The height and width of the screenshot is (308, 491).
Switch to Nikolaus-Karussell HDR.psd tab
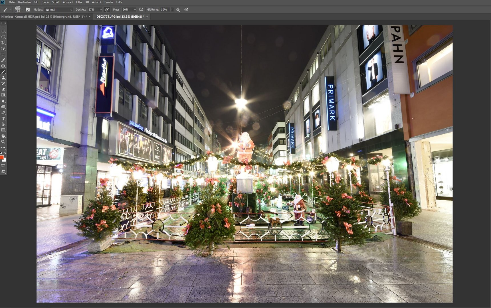(x=44, y=17)
